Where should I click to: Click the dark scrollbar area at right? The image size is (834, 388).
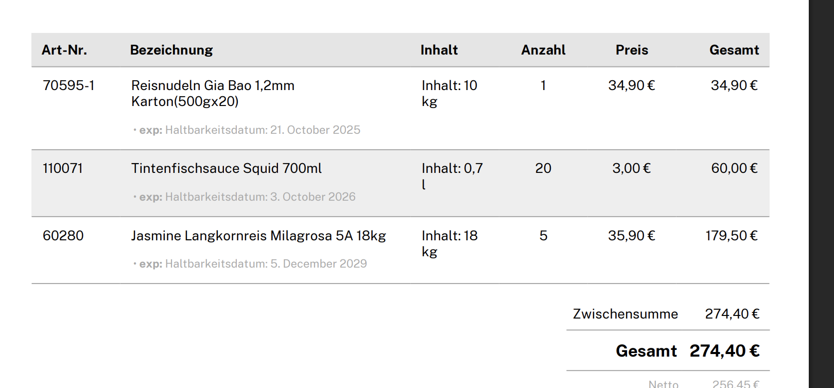pos(821,194)
